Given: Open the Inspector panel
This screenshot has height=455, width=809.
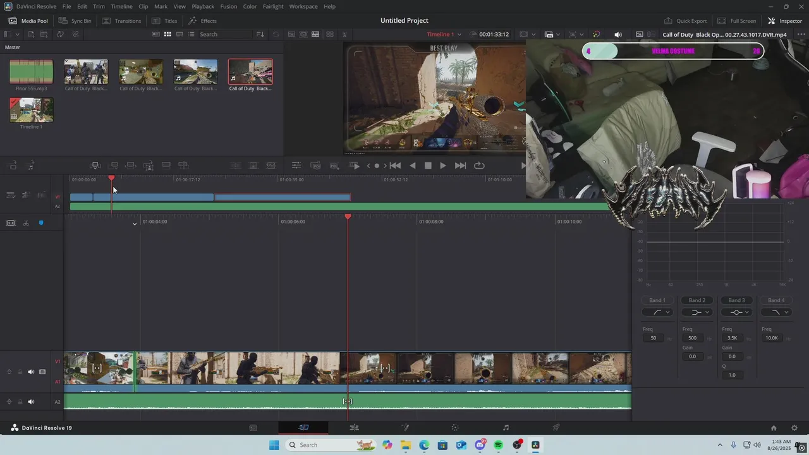Looking at the screenshot, I should tap(784, 21).
